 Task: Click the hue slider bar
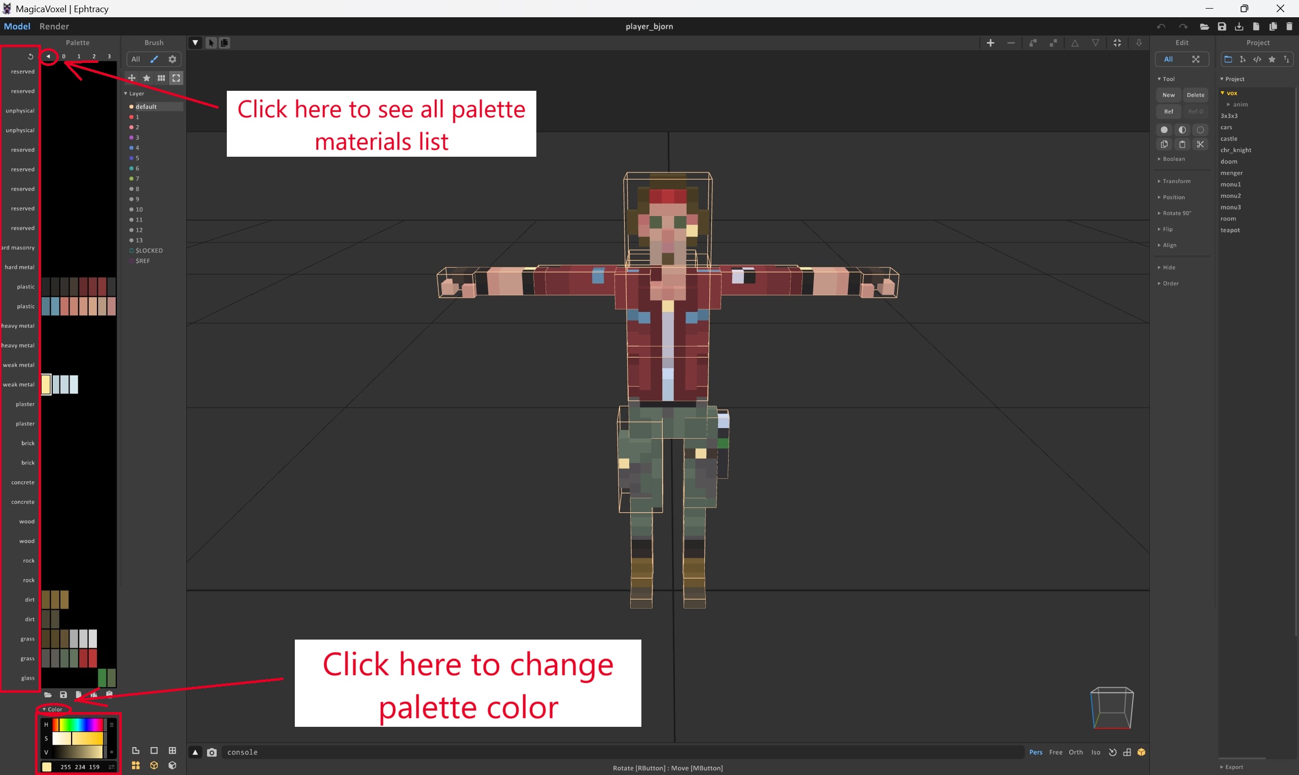click(x=78, y=725)
